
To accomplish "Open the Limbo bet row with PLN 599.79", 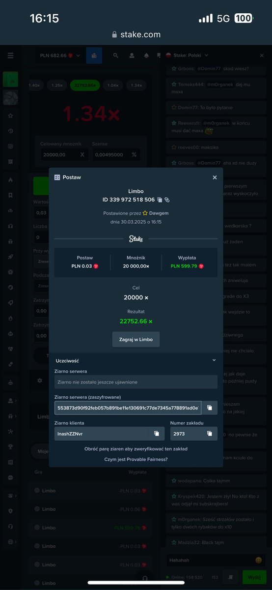I will (x=90, y=528).
